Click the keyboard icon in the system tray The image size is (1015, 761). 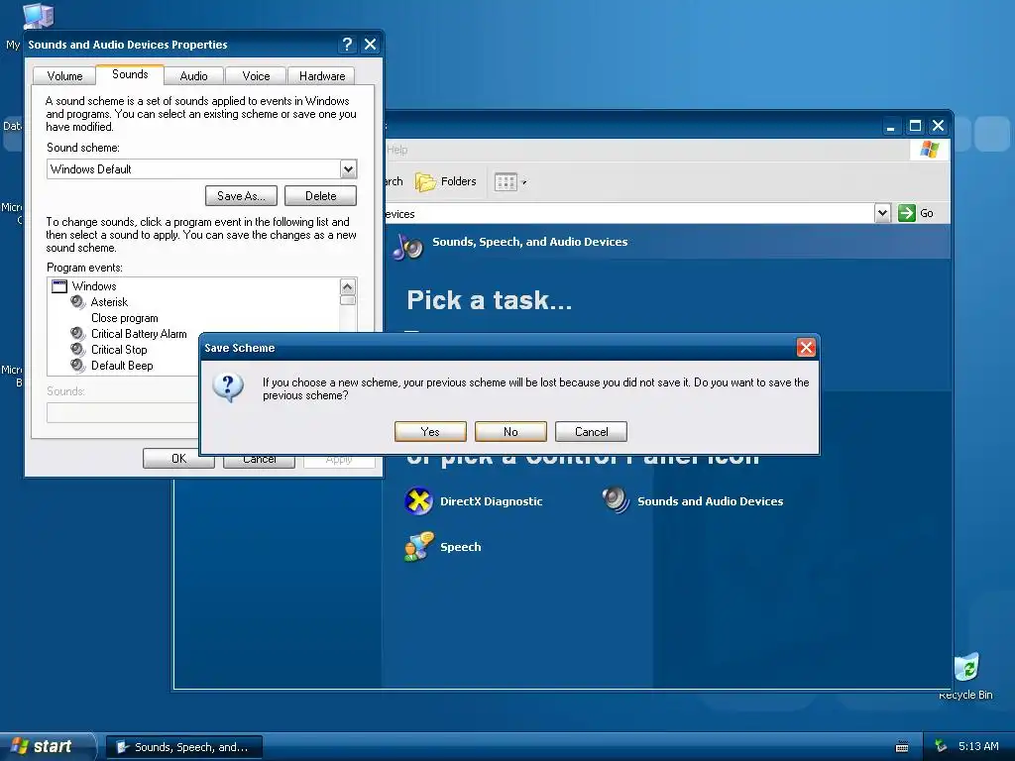pyautogui.click(x=902, y=747)
